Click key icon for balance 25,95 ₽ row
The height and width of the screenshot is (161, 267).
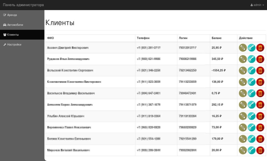click(252, 48)
